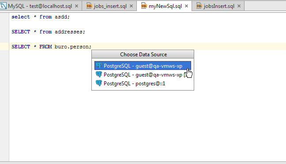Open the jobs_insert.sql tab
This screenshot has width=286, height=164.
(x=110, y=6)
